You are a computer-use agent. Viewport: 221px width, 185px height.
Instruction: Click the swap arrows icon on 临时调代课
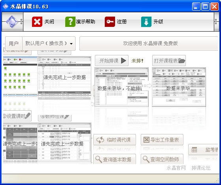[x=100, y=140]
